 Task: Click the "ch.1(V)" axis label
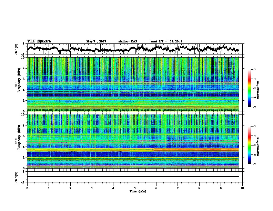[16, 49]
